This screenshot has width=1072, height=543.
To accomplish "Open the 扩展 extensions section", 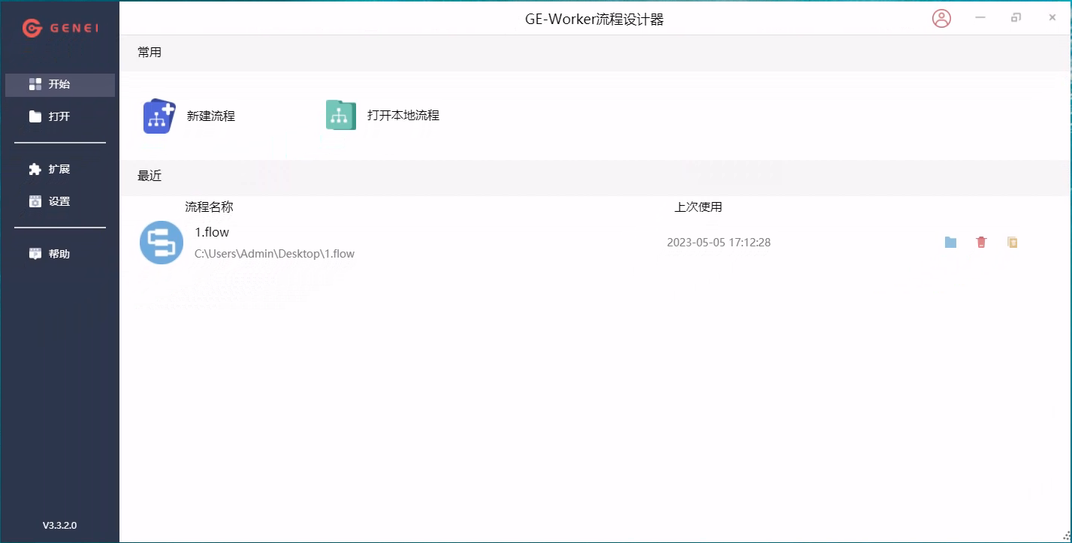I will [x=60, y=170].
